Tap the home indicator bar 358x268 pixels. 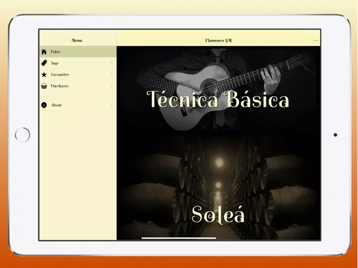click(x=179, y=238)
